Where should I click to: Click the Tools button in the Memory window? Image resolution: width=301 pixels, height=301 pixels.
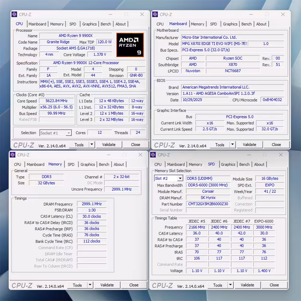[77, 285]
